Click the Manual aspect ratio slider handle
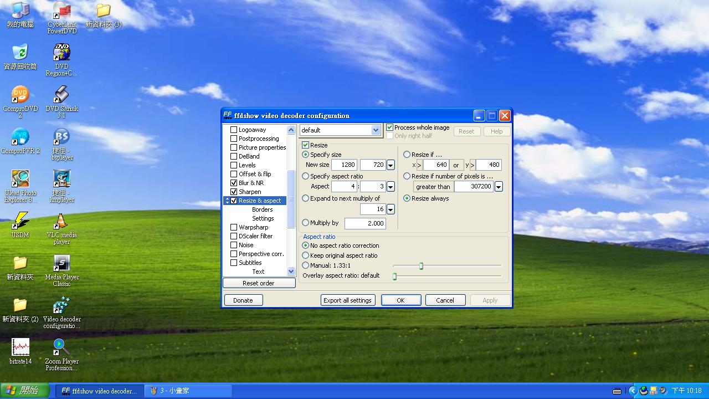709x399 pixels. pyautogui.click(x=421, y=266)
